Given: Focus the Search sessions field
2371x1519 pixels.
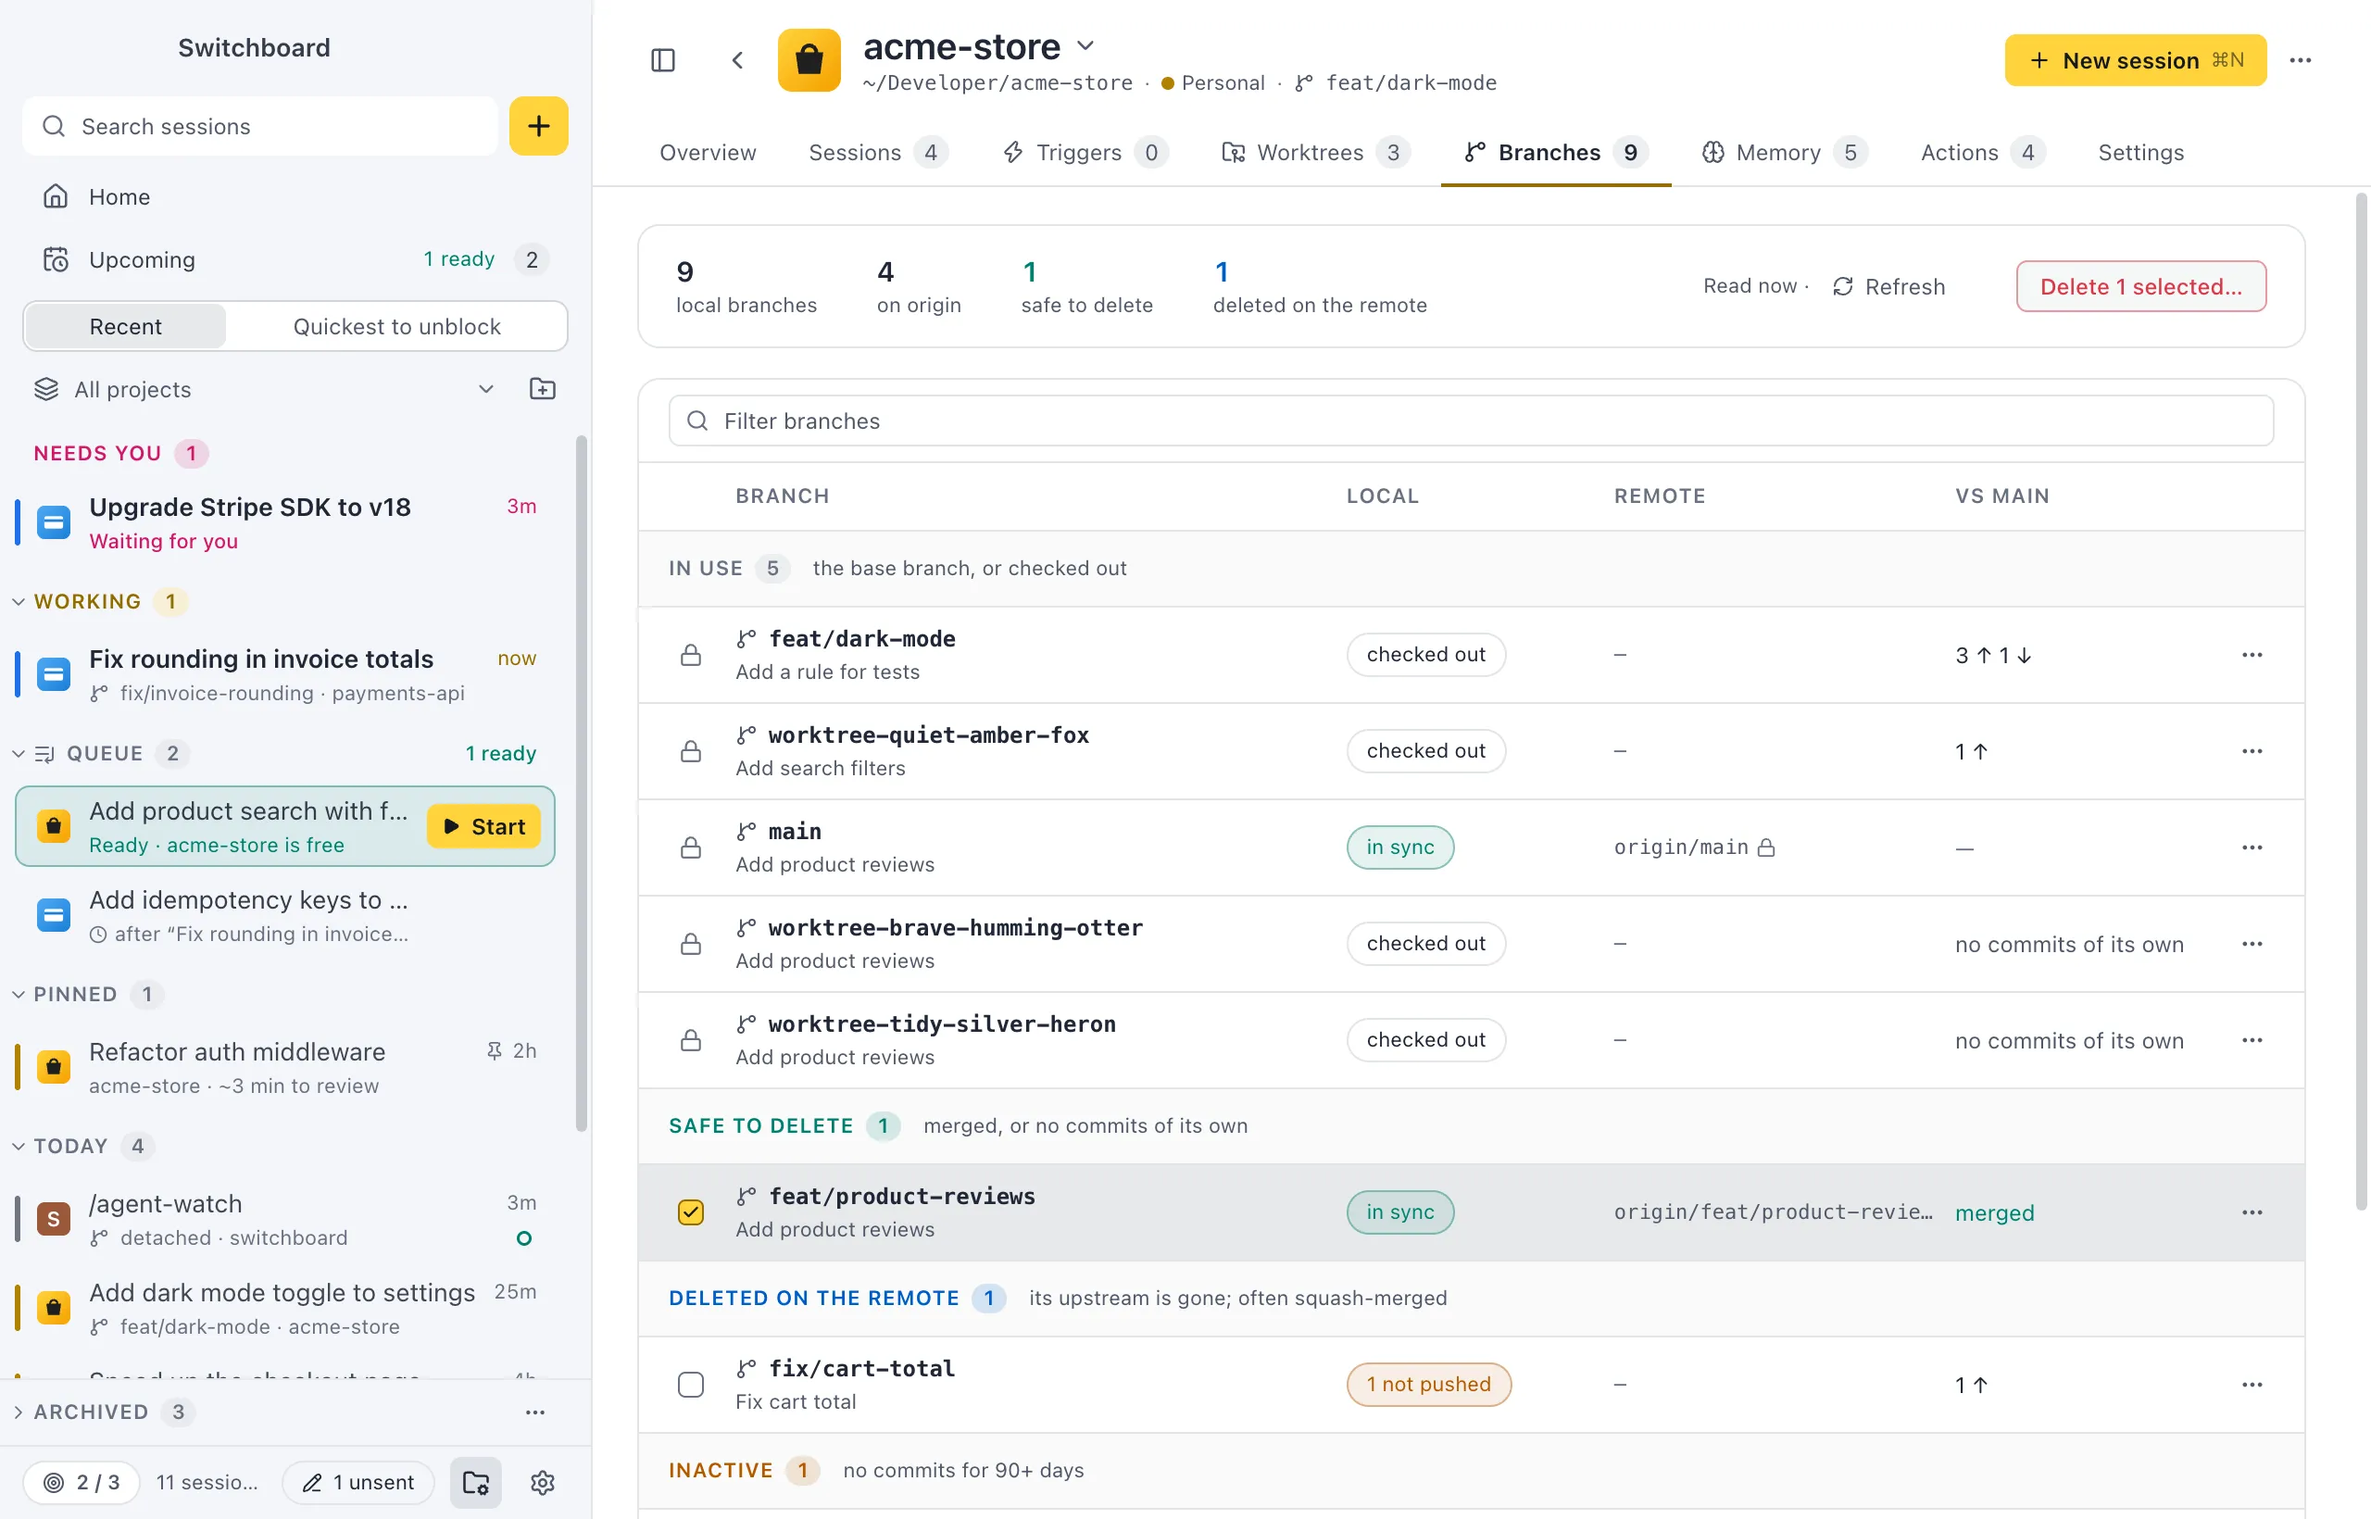Looking at the screenshot, I should tap(259, 126).
